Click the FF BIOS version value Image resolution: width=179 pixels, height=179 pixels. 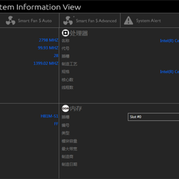click(56, 124)
